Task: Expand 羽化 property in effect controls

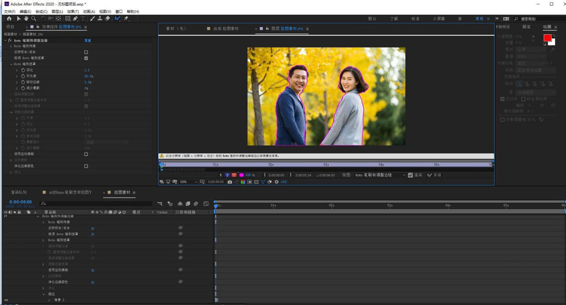Action: [17, 70]
